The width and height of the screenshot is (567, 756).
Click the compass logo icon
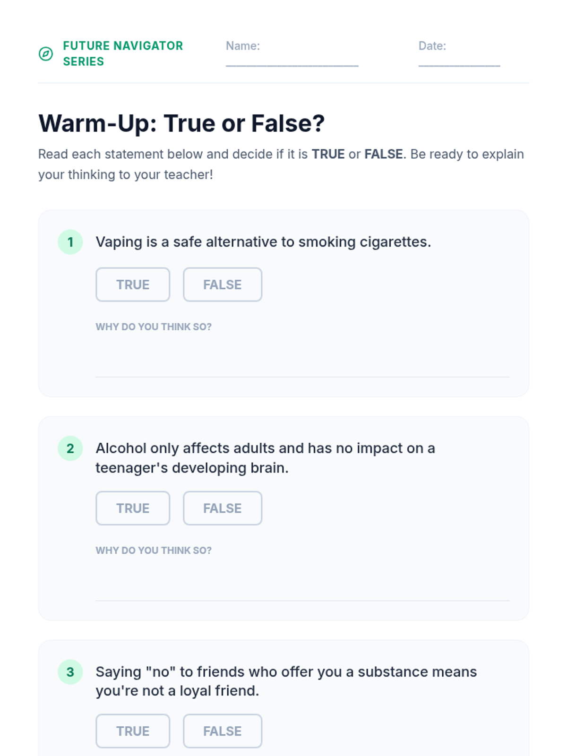46,54
